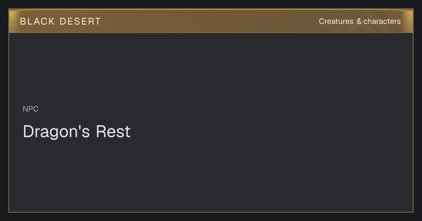Select the word BLACK in the header

pyautogui.click(x=37, y=21)
